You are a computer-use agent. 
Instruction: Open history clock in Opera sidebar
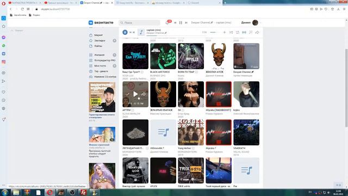[x=4, y=100]
